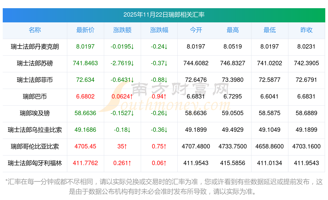This screenshot has height=200, width=328.
Task: Click change amount 35↑
Action: click(x=122, y=147)
